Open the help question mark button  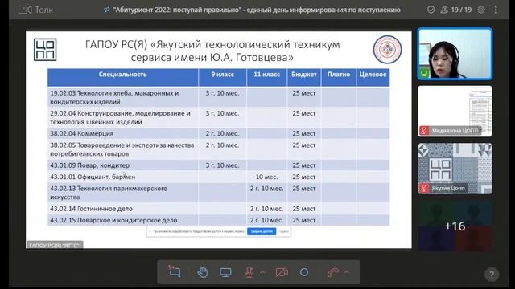coord(492,275)
